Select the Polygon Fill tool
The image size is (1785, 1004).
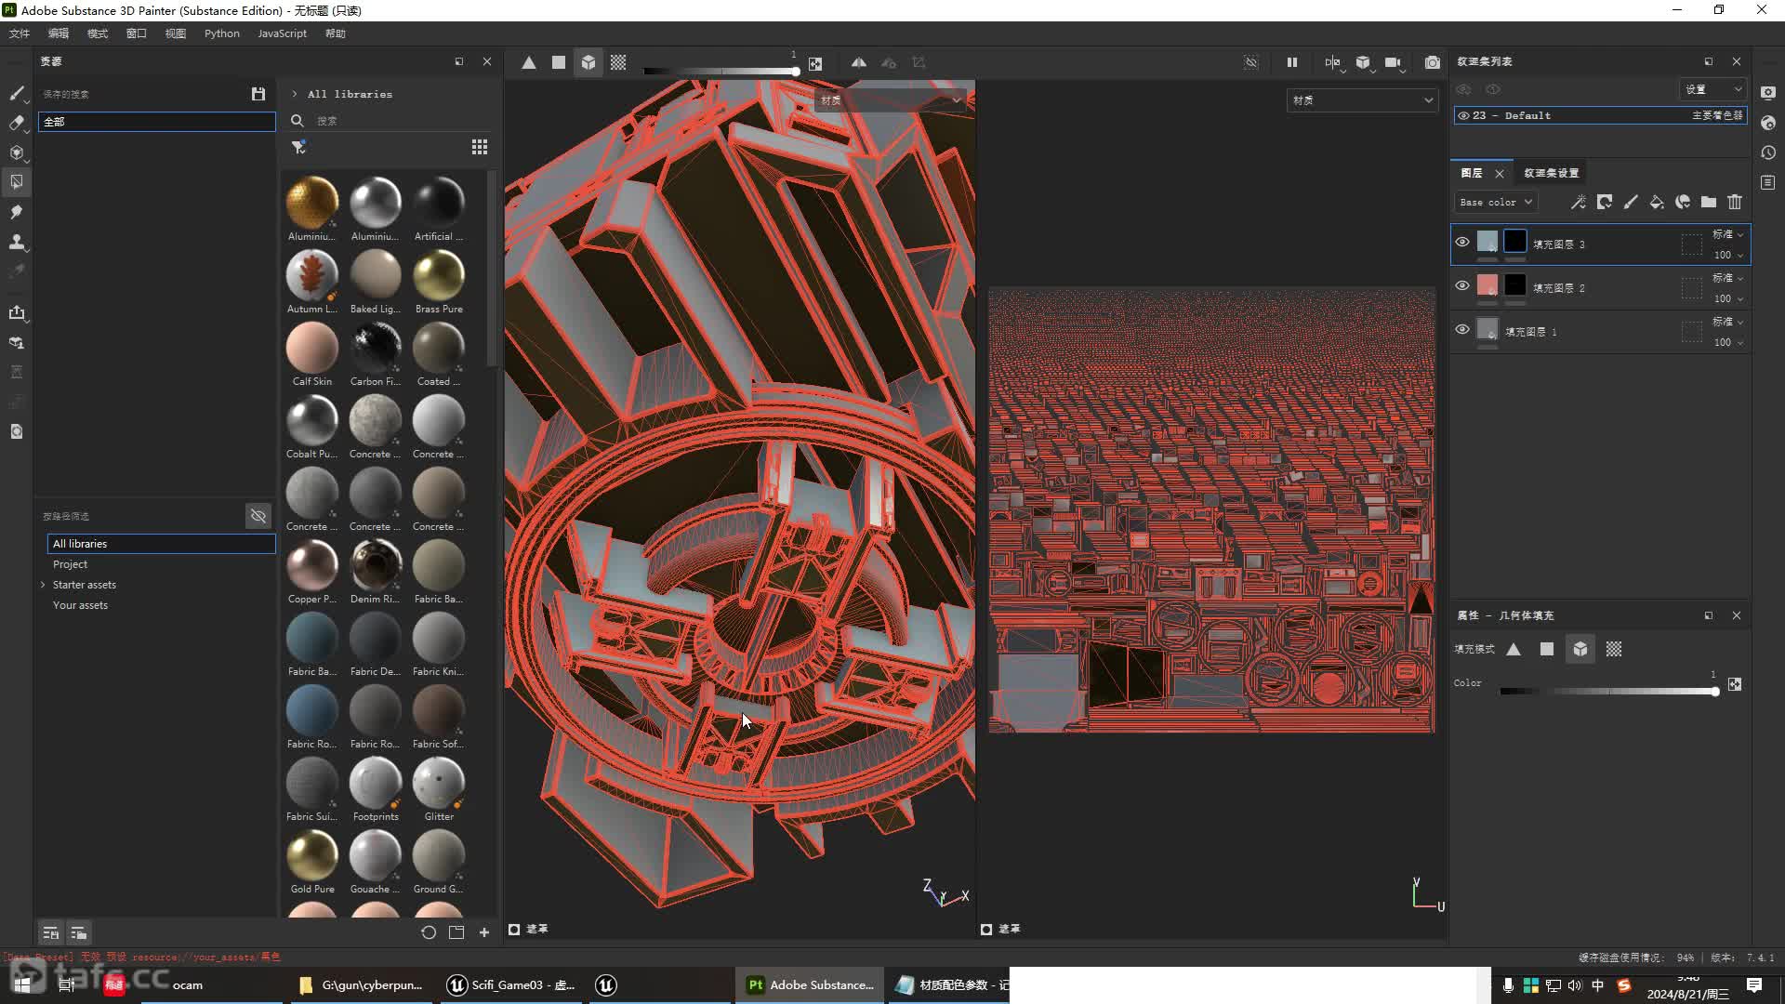tap(17, 182)
